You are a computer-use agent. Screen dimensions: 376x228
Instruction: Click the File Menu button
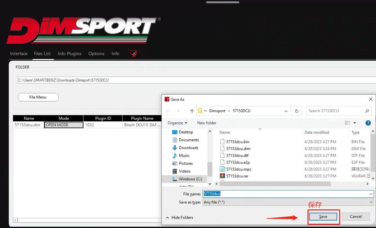pyautogui.click(x=38, y=97)
